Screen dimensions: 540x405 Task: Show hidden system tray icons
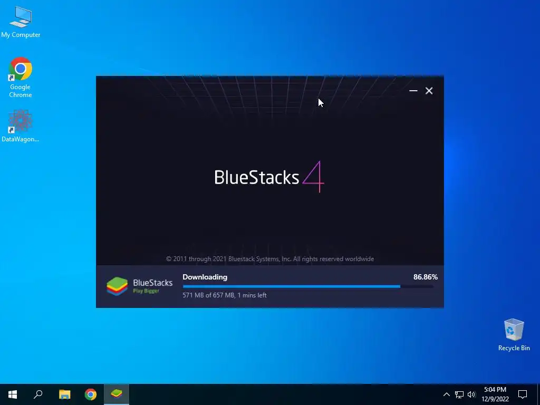point(446,394)
